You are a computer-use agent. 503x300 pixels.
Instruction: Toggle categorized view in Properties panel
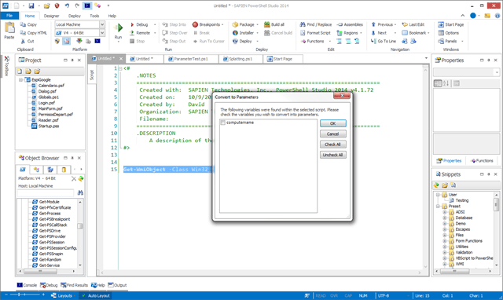pyautogui.click(x=438, y=84)
